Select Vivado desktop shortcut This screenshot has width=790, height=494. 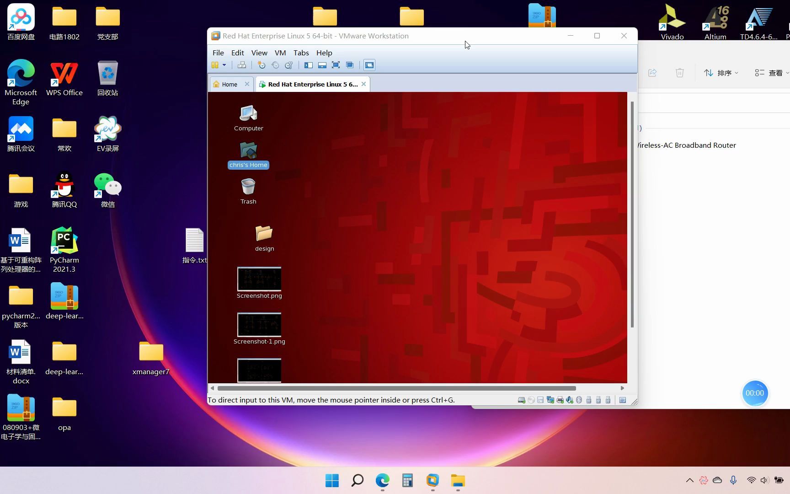point(672,22)
